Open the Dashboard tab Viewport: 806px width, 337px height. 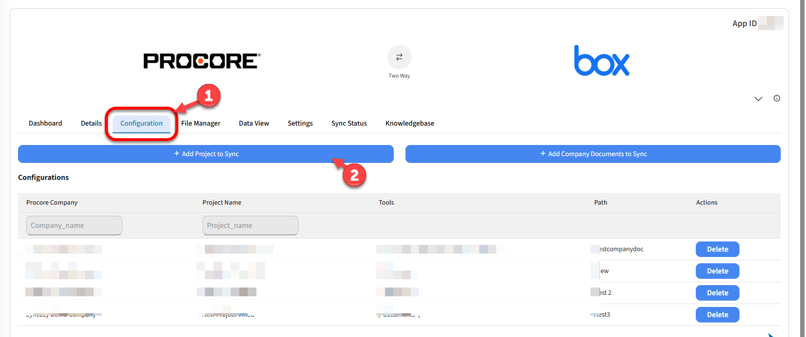click(45, 123)
